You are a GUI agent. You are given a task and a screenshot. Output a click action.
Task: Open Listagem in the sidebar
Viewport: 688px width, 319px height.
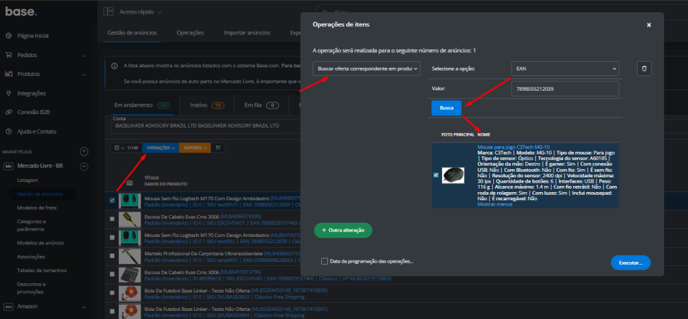(28, 180)
